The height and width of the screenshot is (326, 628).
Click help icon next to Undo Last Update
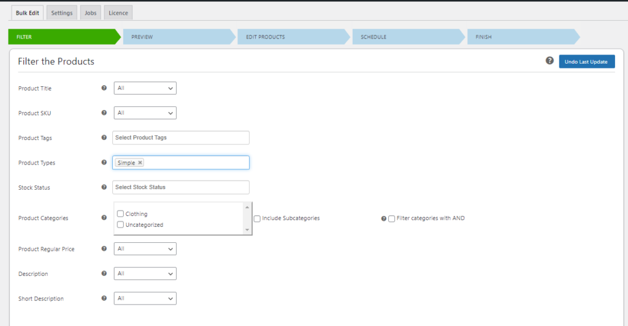[x=549, y=61]
